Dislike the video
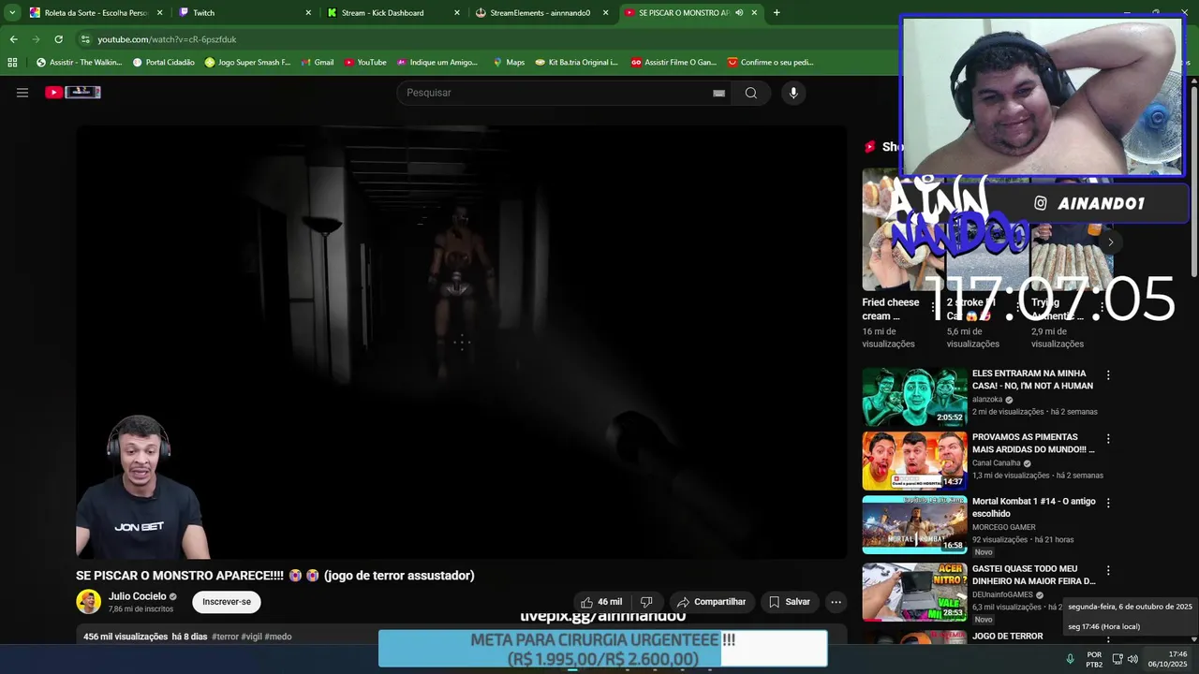The height and width of the screenshot is (674, 1199). pos(646,602)
